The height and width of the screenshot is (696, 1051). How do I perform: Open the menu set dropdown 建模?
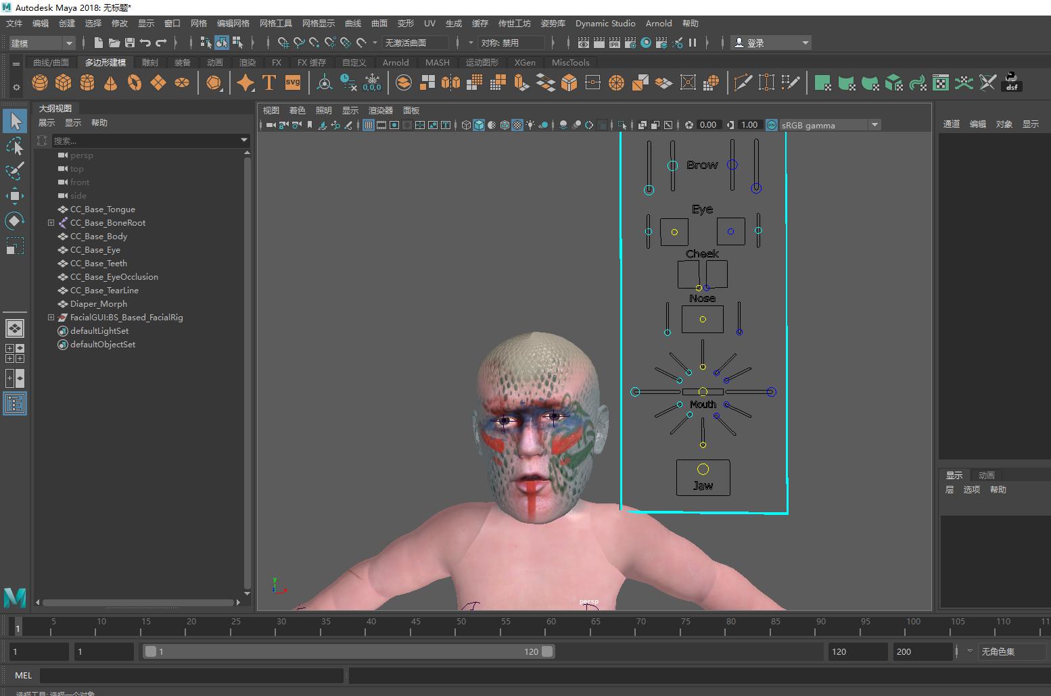[42, 43]
